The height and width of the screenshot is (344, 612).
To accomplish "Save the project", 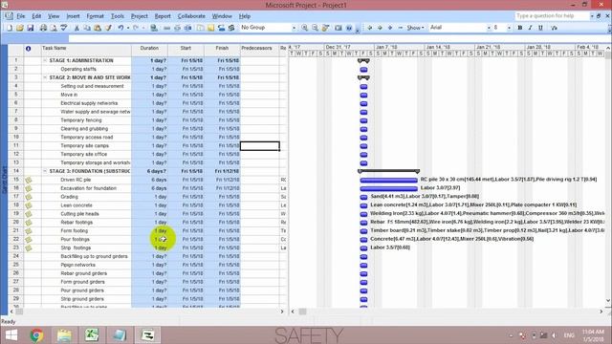I will (x=30, y=28).
